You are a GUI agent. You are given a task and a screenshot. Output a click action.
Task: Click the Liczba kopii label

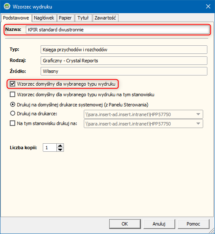click(x=23, y=148)
